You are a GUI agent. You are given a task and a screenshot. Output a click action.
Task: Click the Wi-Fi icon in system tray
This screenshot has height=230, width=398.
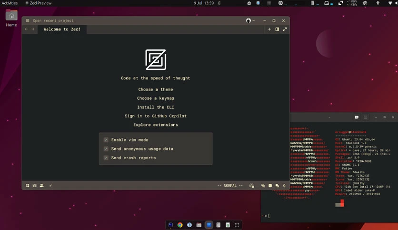(x=390, y=3)
